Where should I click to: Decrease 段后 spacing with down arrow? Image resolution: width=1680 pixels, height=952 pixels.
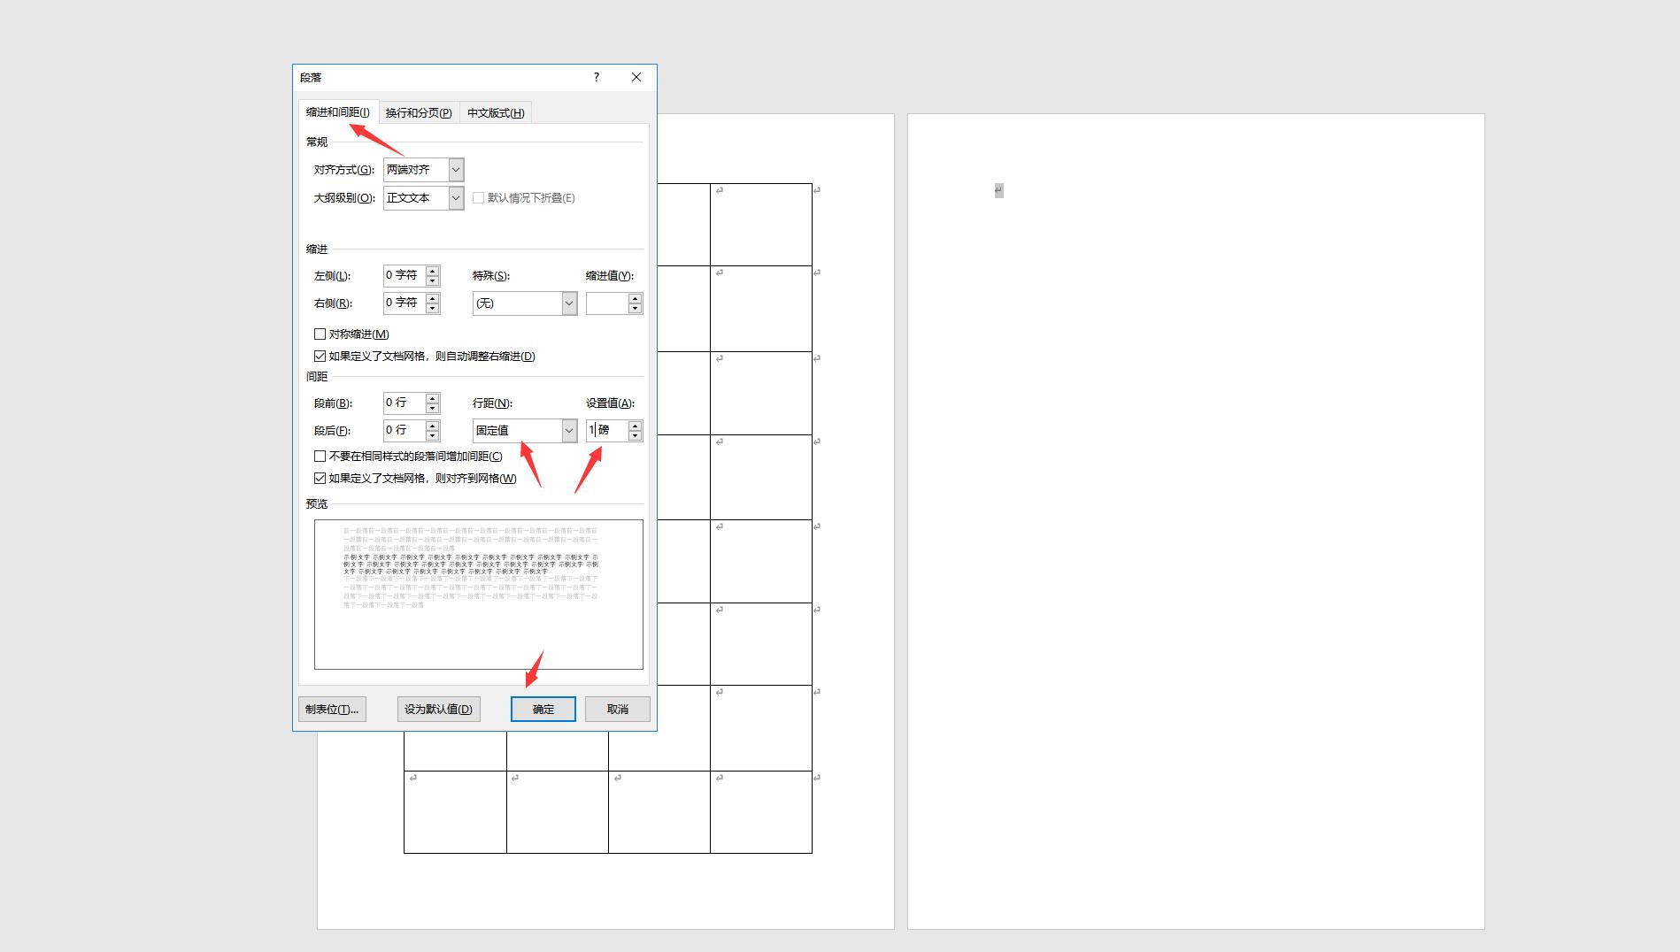[432, 435]
